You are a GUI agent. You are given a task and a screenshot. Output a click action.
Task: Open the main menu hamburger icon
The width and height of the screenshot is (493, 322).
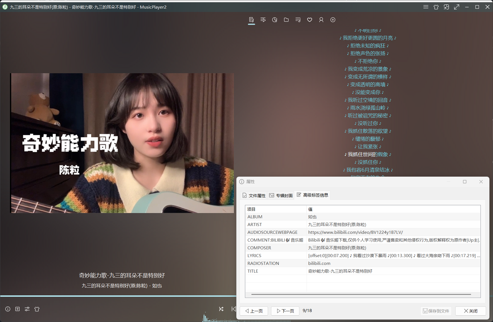(426, 7)
